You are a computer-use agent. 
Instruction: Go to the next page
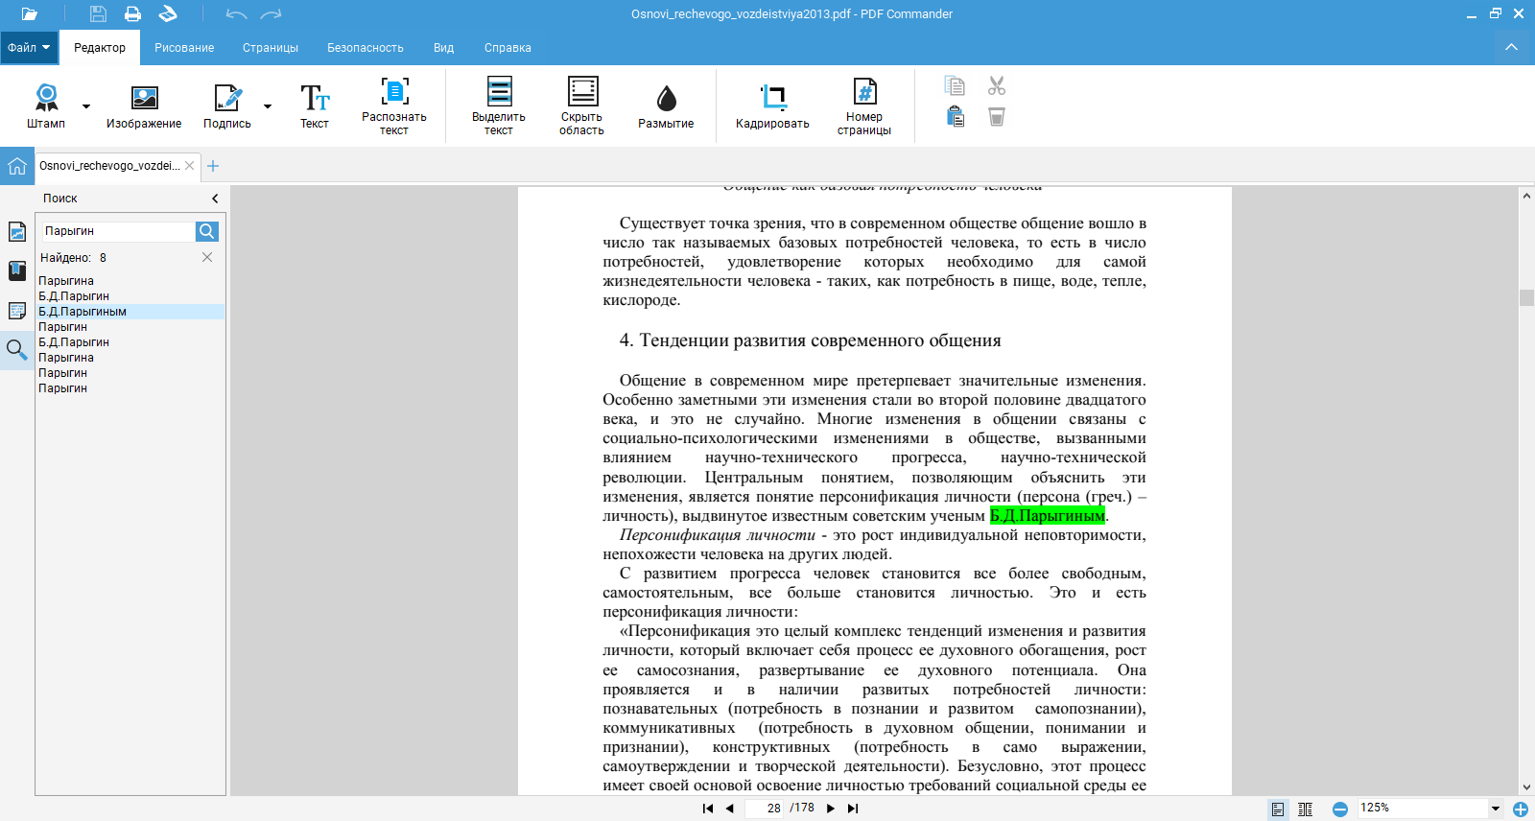point(831,809)
